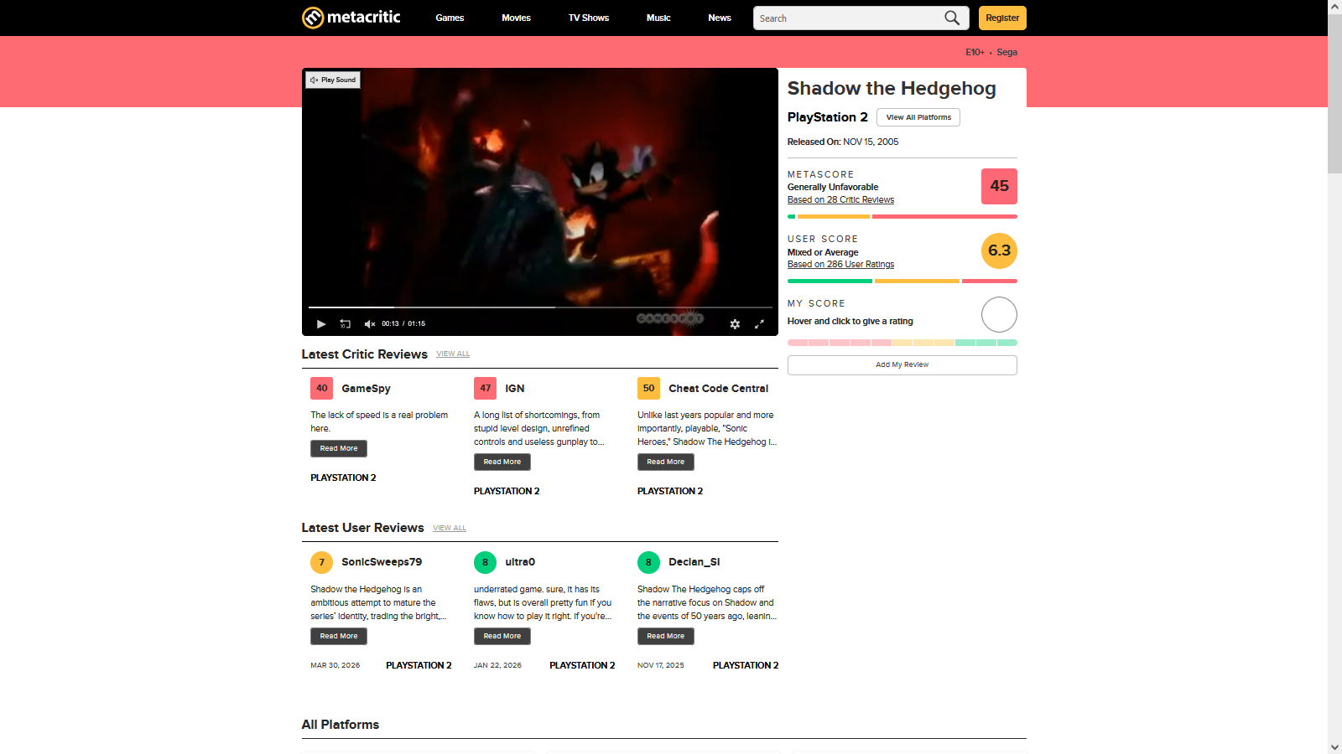Click the user score distribution bar
Screen dimensions: 1342x754
pos(902,281)
